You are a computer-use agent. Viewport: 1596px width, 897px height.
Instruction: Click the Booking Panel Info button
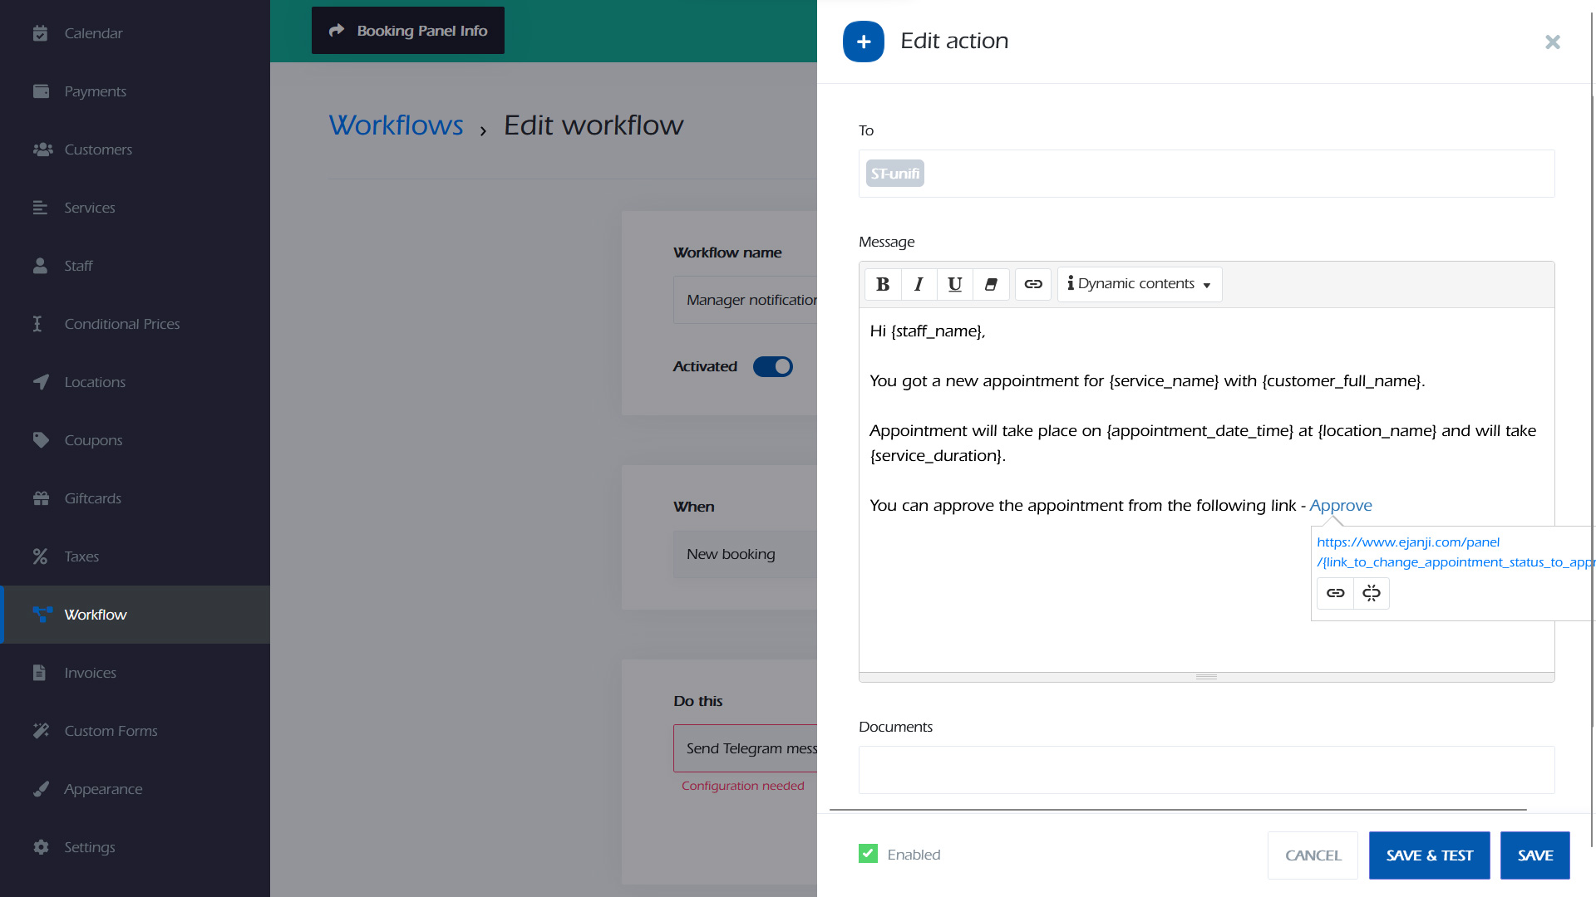pyautogui.click(x=408, y=31)
